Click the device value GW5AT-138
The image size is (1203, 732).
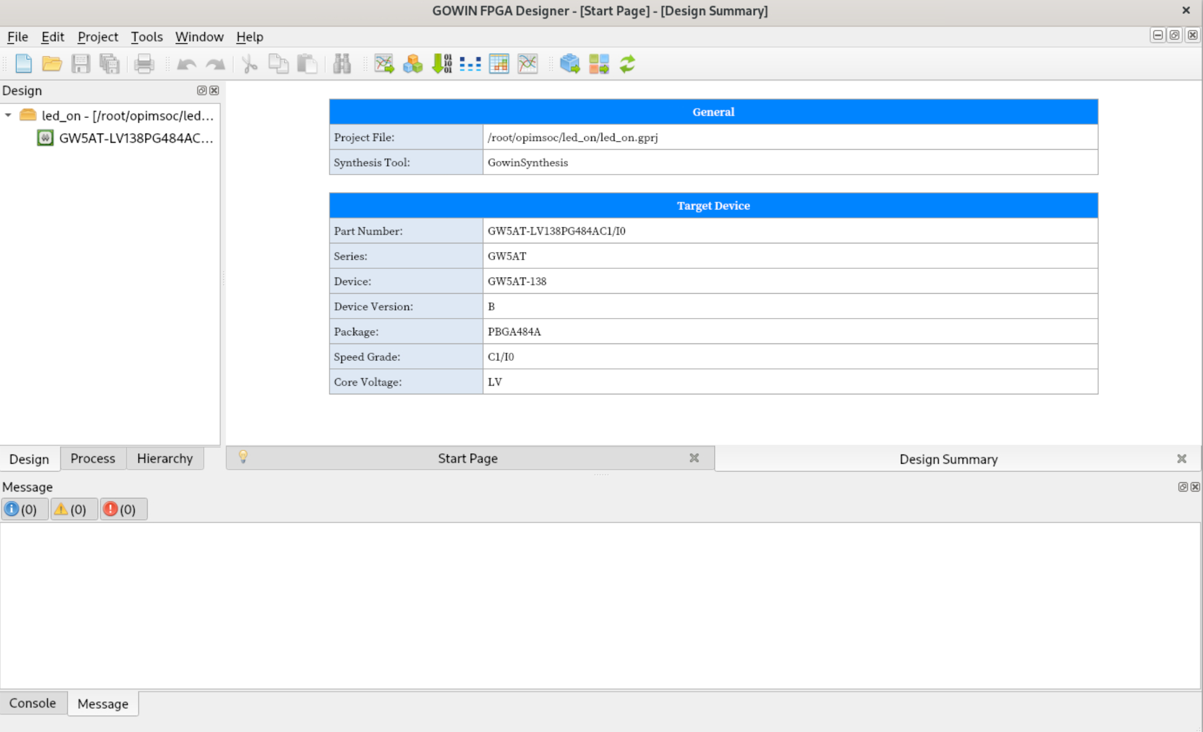point(516,281)
